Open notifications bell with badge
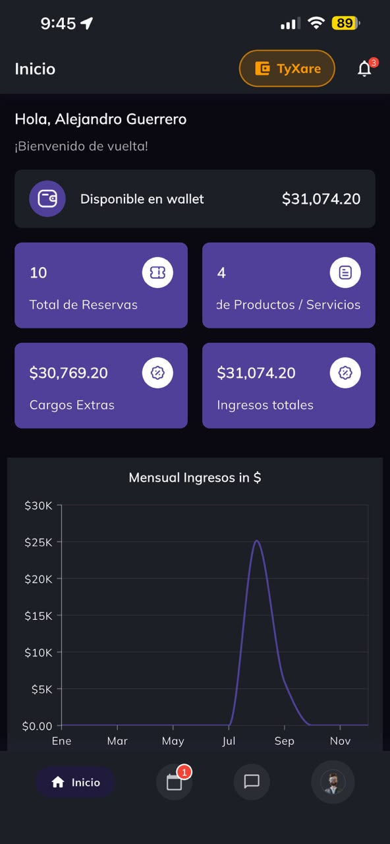Viewport: 390px width, 844px height. click(x=366, y=68)
